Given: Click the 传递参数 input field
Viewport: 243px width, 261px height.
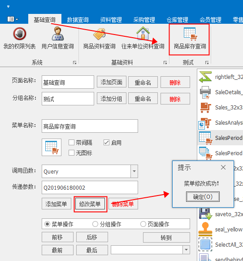Looking at the screenshot, I should (x=90, y=187).
